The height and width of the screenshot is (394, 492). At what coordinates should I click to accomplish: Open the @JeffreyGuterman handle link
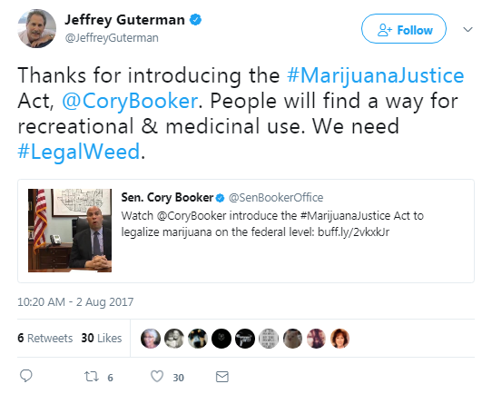click(112, 38)
